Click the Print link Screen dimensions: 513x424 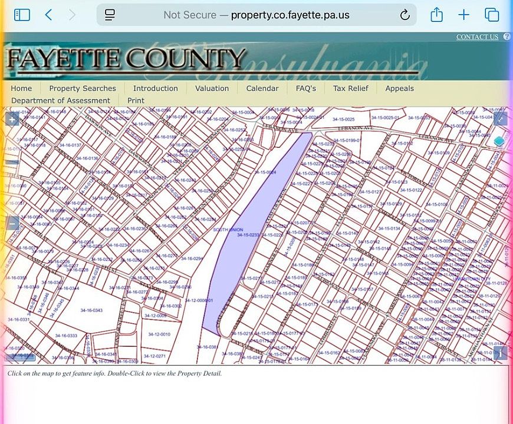click(x=136, y=101)
